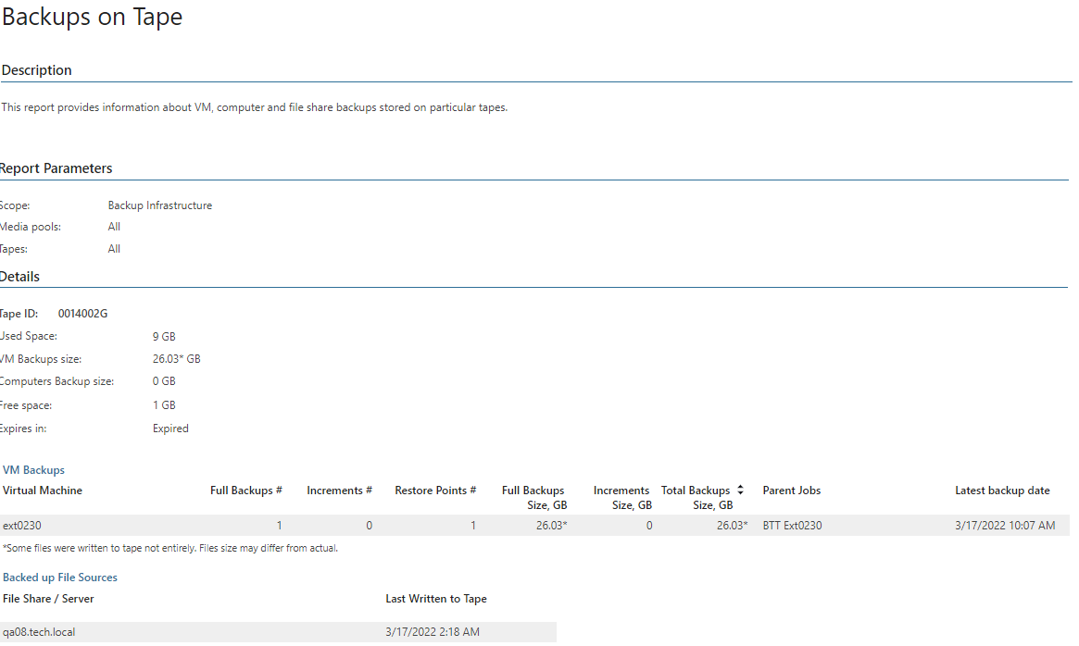Click the Free space value 1 GB
This screenshot has width=1079, height=646.
click(164, 405)
